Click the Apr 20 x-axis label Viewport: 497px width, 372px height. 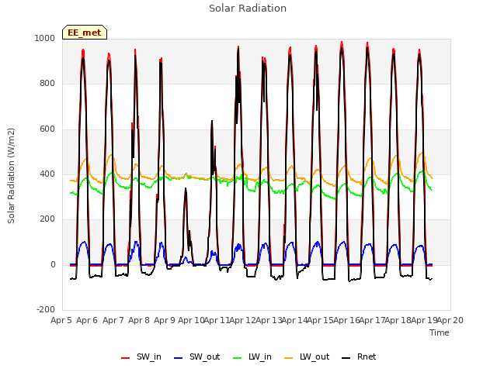[x=450, y=320]
